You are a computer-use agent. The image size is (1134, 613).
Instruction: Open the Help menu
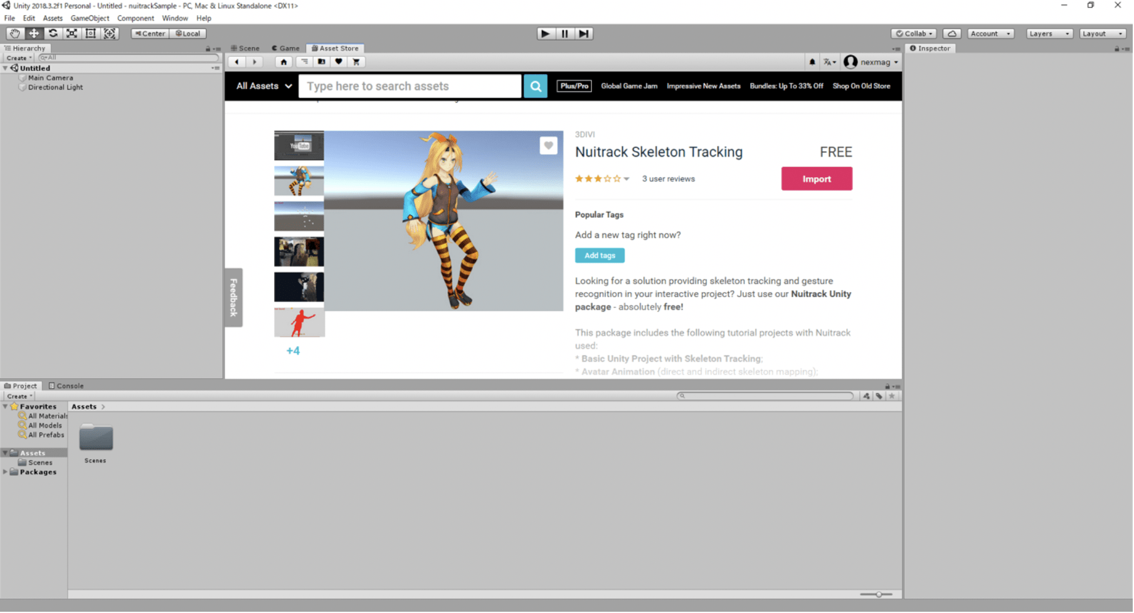(204, 18)
